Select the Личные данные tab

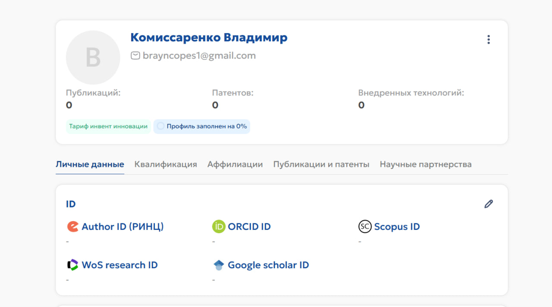click(x=90, y=164)
